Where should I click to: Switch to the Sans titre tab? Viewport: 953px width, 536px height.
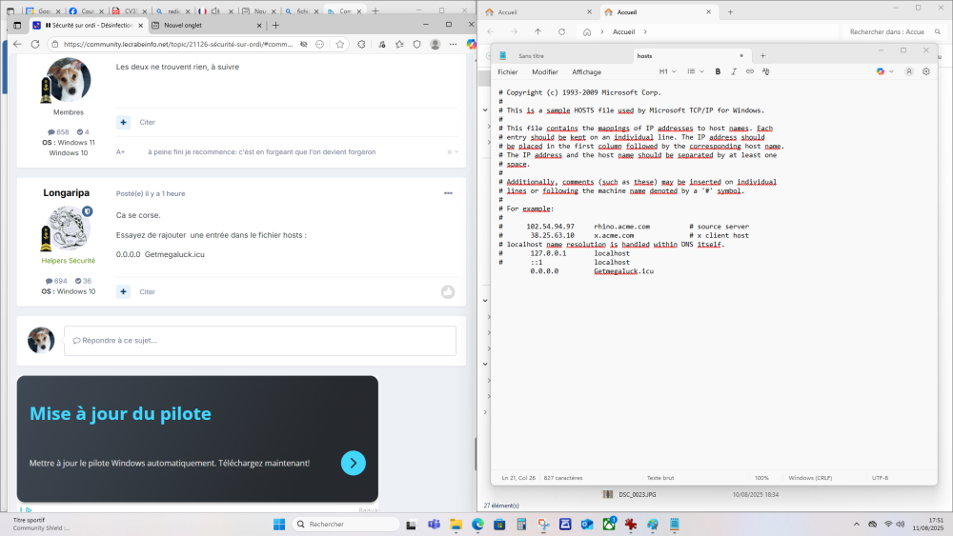click(532, 55)
